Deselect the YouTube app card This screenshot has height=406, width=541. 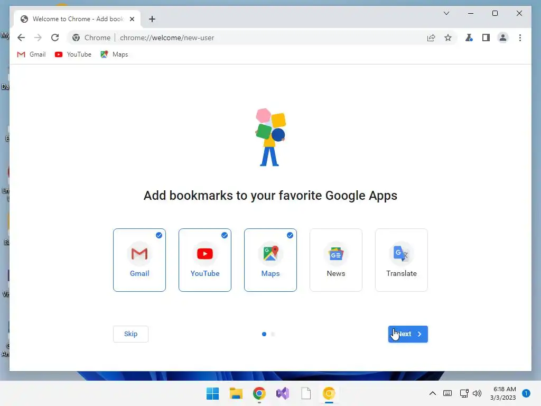tap(205, 260)
